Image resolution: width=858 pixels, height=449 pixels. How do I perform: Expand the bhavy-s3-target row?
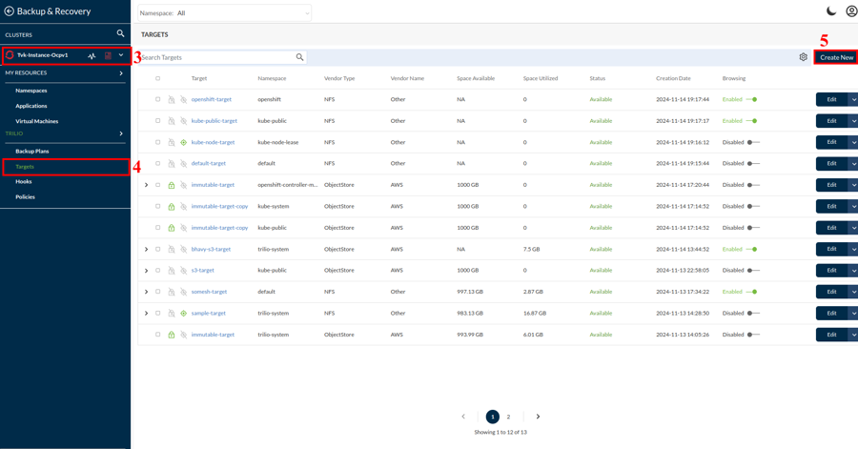pos(146,250)
